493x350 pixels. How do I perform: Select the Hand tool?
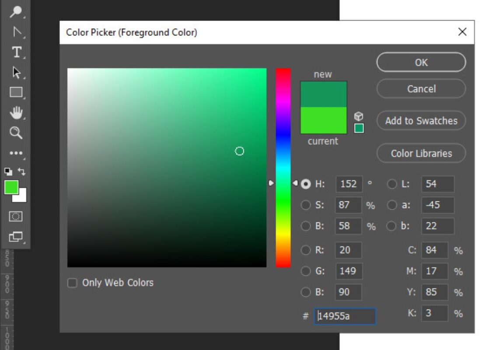point(16,112)
